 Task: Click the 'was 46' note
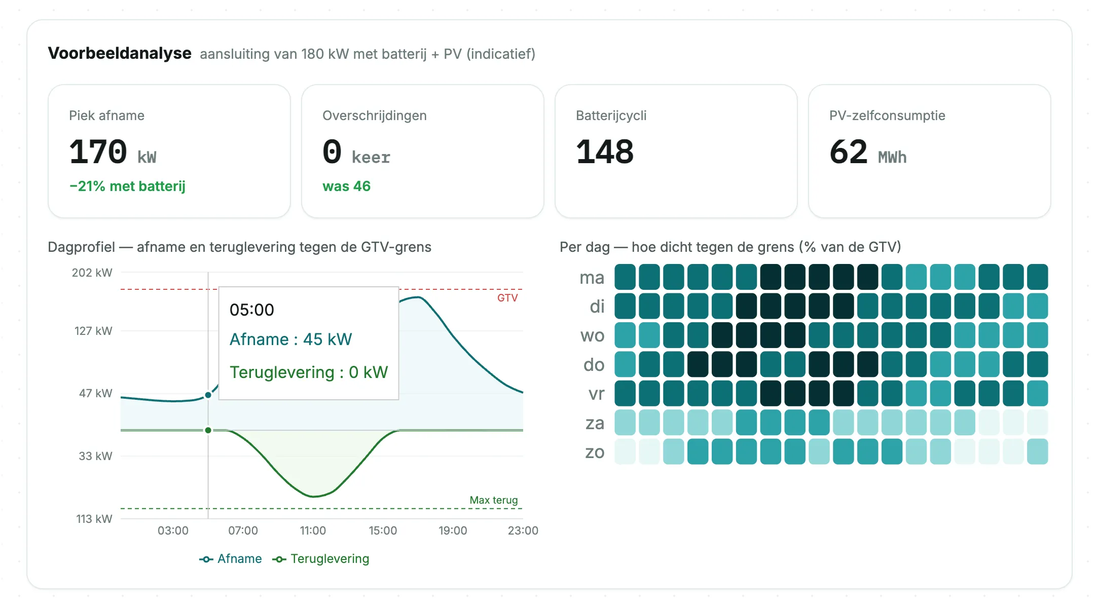[347, 186]
